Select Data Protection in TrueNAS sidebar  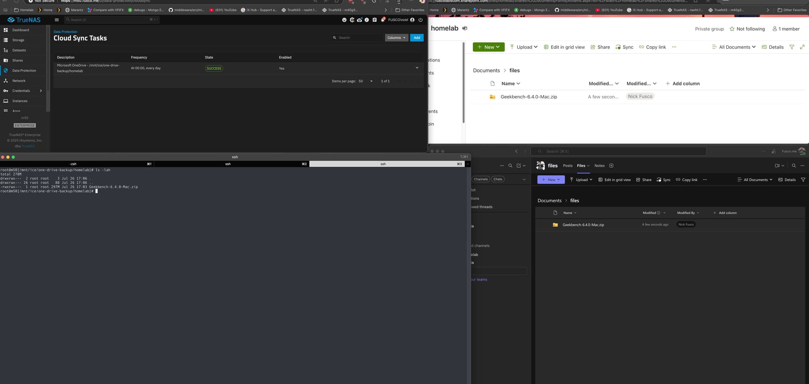24,71
